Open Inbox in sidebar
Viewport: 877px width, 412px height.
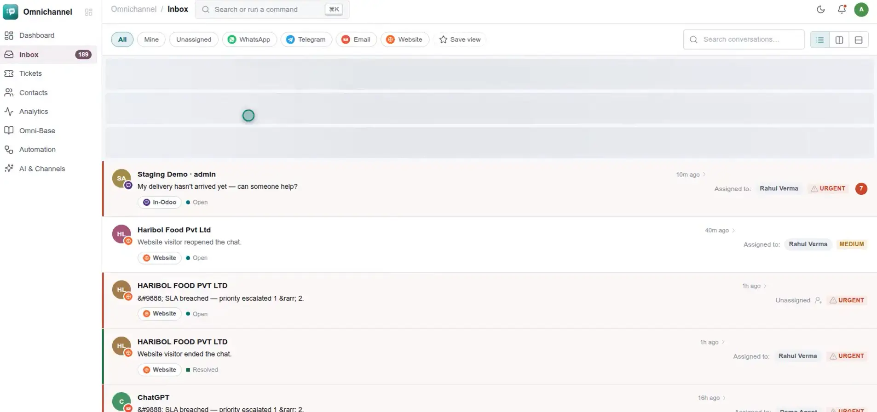tap(48, 55)
